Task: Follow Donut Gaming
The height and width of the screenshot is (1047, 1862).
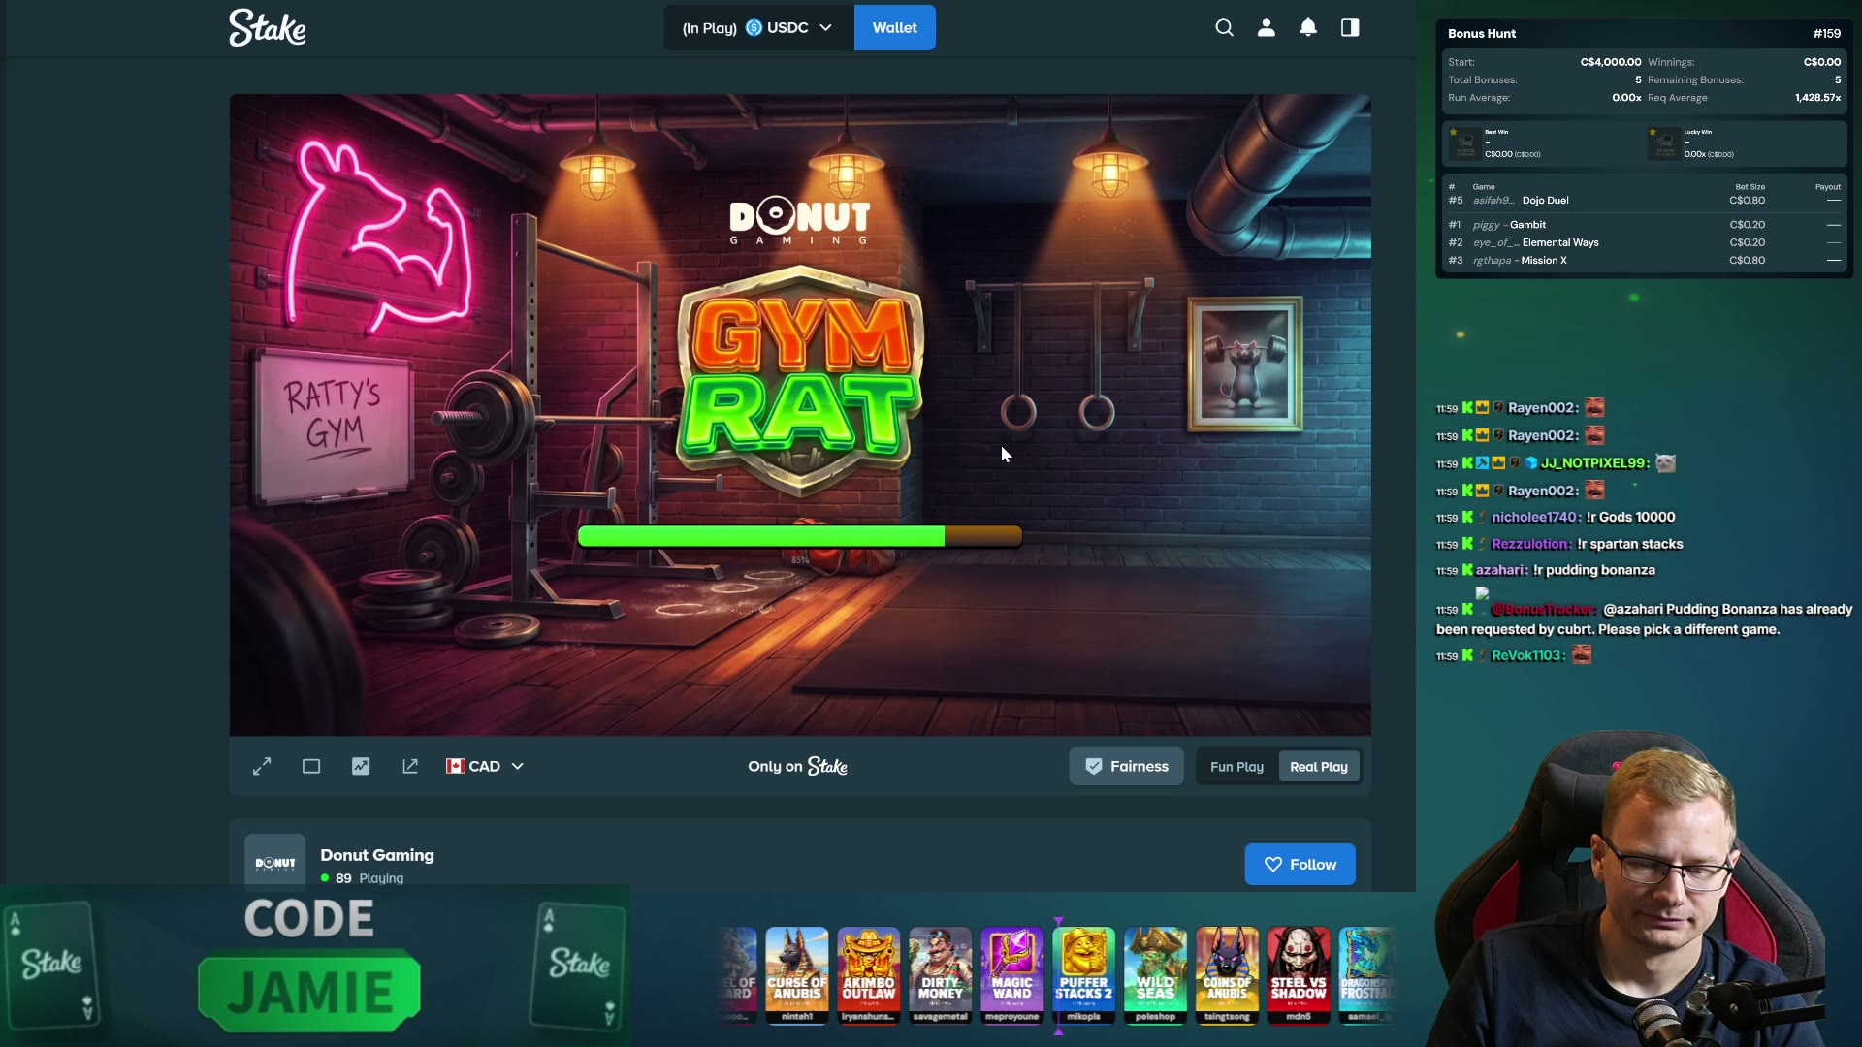Action: 1300,864
